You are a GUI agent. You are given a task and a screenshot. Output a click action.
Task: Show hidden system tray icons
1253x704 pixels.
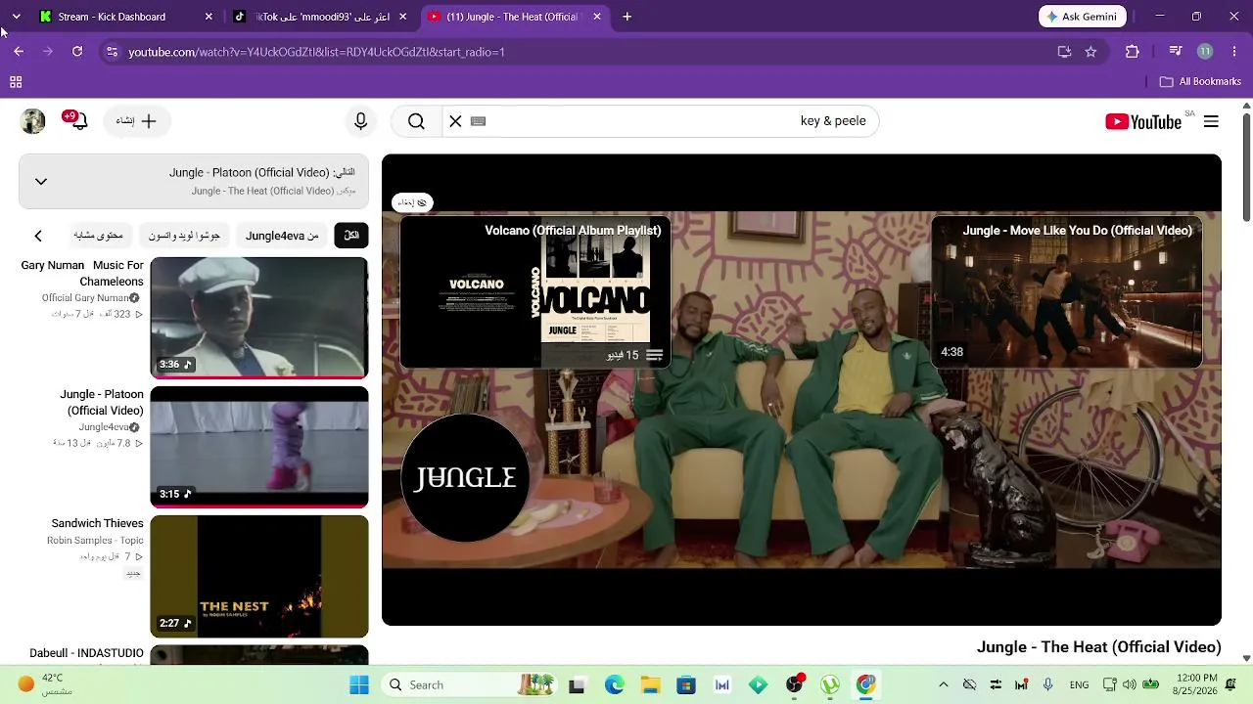click(x=943, y=684)
